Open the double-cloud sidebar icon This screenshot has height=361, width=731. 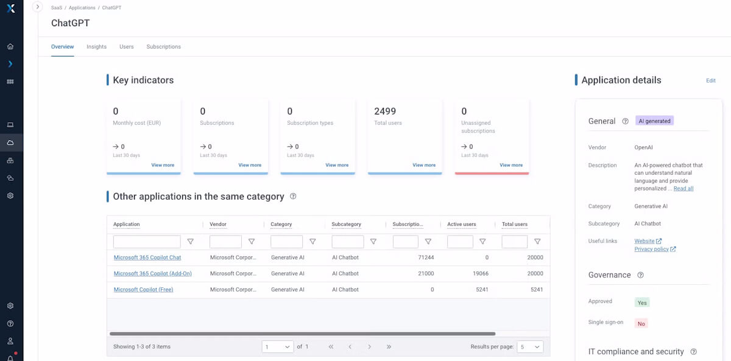(10, 178)
